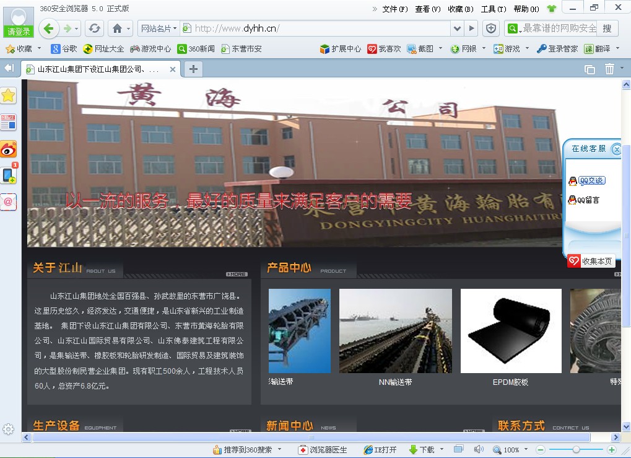631x458 pixels.
Task: Click the green skin shirt icon
Action: pos(551,9)
